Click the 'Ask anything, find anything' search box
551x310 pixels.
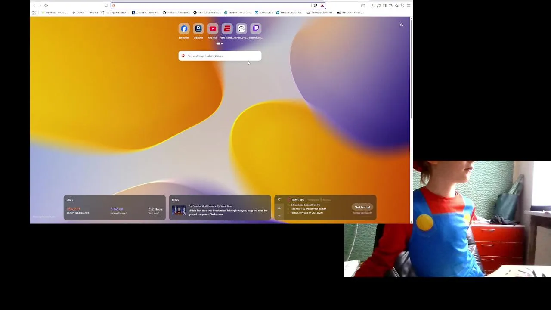point(220,56)
